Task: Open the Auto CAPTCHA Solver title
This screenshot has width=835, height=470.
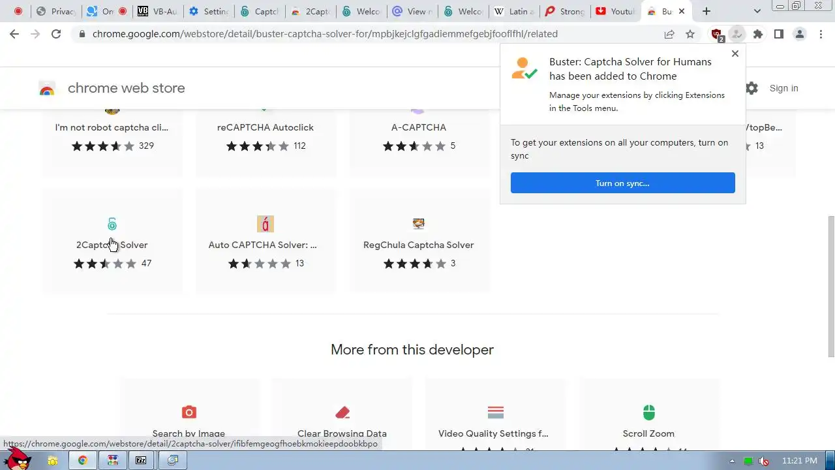Action: click(x=263, y=245)
